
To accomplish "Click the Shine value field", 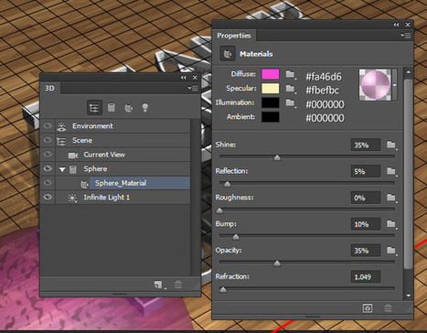I will (x=366, y=145).
